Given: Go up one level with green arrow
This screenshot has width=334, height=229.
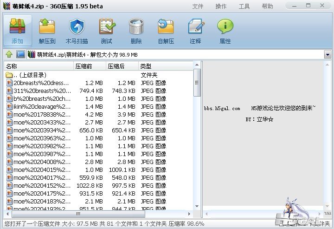Looking at the screenshot, I should click(9, 54).
